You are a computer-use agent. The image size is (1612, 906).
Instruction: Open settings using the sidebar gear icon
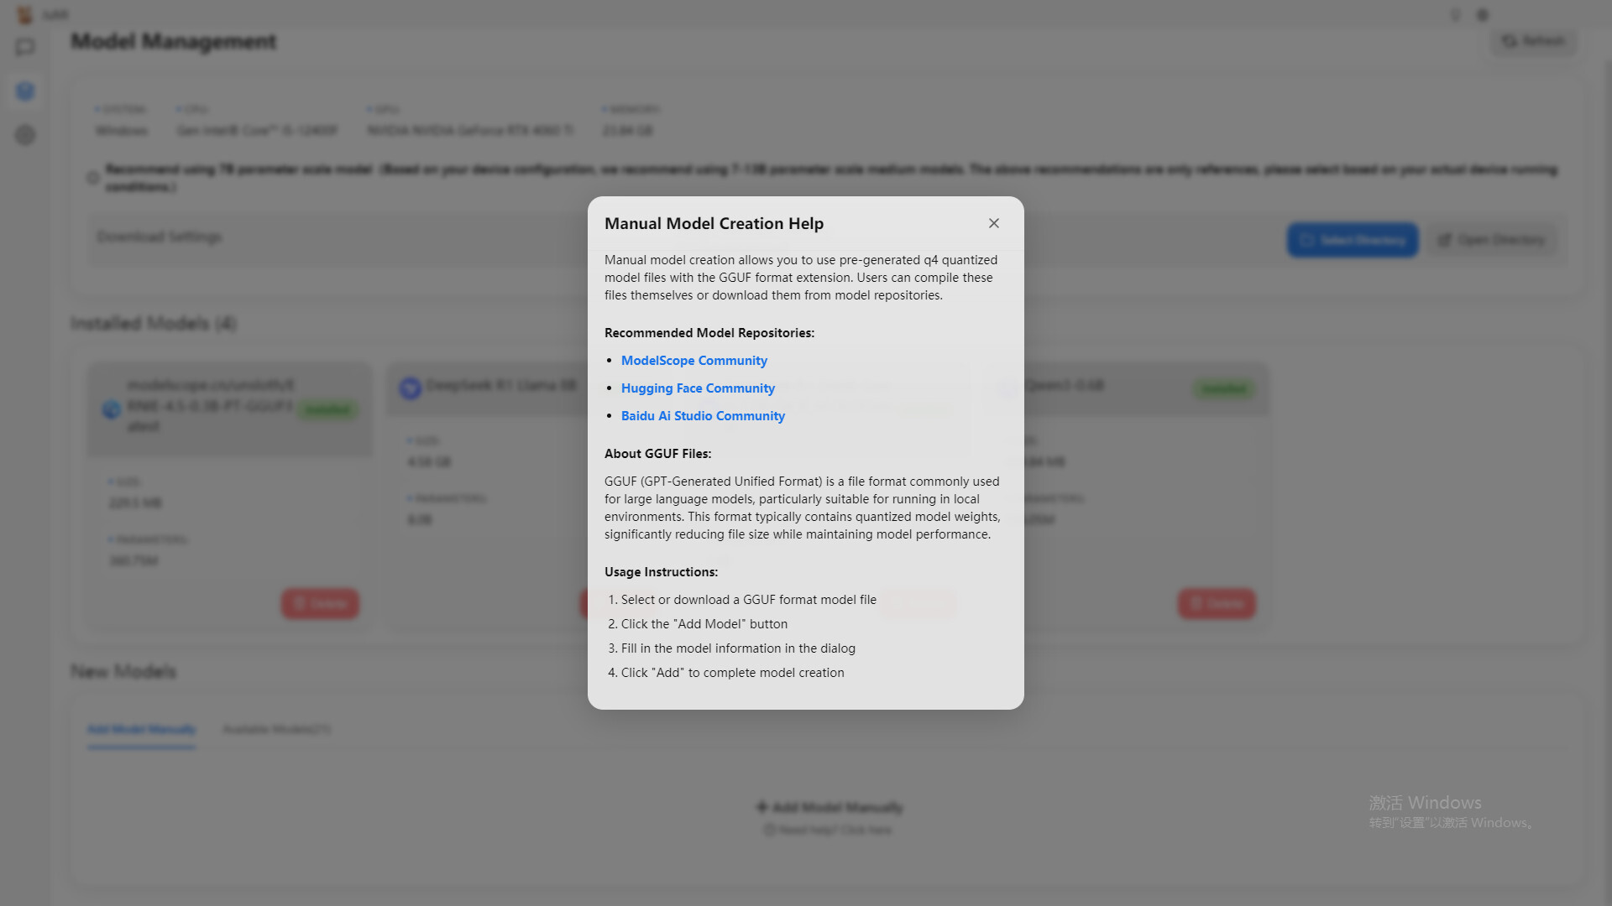coord(25,135)
